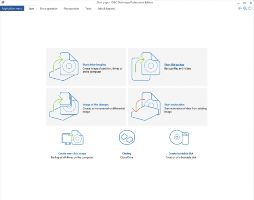The image size is (254, 200).
Task: Maximize the O&O DiskImage window
Action: 244,3
